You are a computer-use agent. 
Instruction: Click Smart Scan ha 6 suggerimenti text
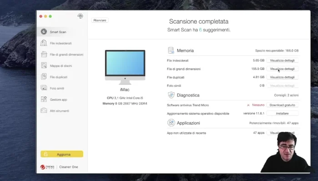[199, 30]
